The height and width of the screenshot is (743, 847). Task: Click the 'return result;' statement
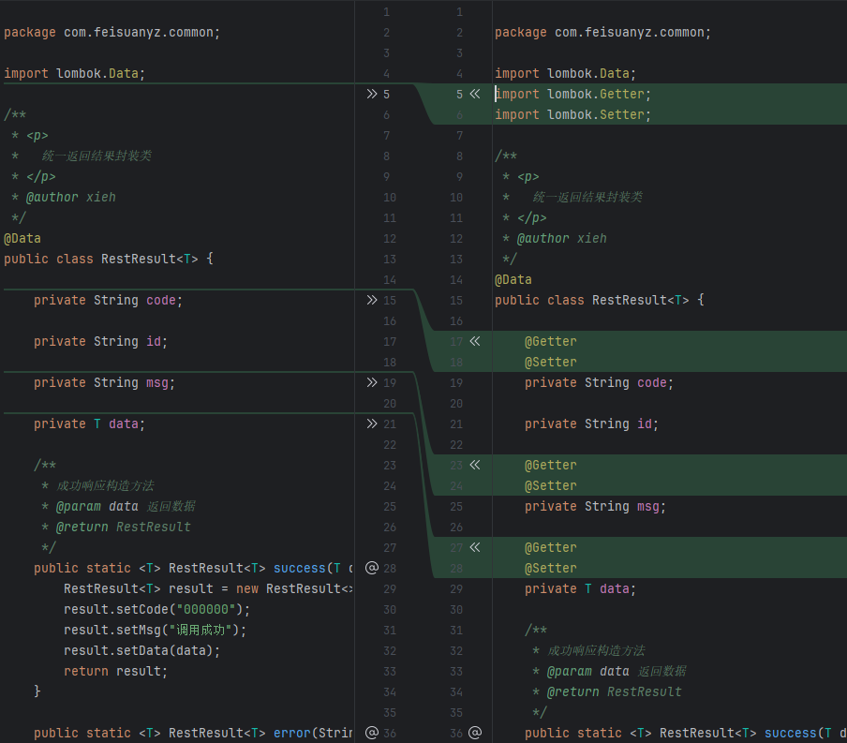(x=116, y=671)
